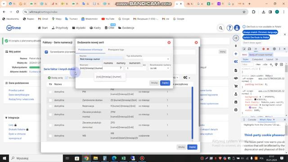
Task: Click the shopping cart icon in right sidebar
Action: (236, 86)
